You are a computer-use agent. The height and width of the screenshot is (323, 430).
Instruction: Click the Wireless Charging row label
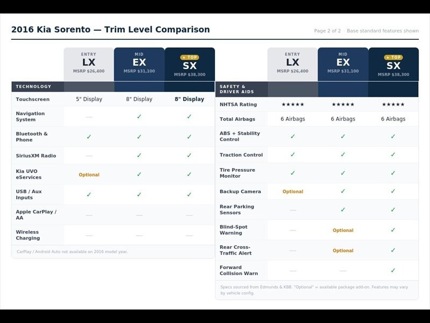tap(28, 235)
